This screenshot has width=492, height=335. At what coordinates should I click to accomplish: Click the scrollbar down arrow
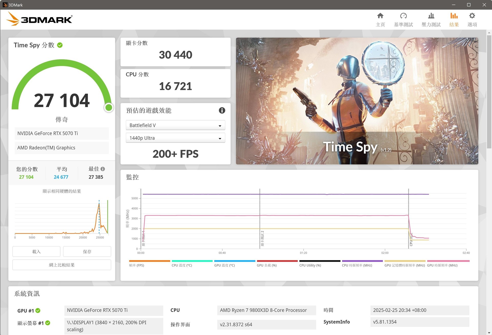click(489, 332)
